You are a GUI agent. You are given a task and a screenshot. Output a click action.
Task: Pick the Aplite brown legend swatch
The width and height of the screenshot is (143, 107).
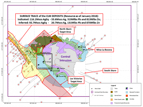coord(112,92)
